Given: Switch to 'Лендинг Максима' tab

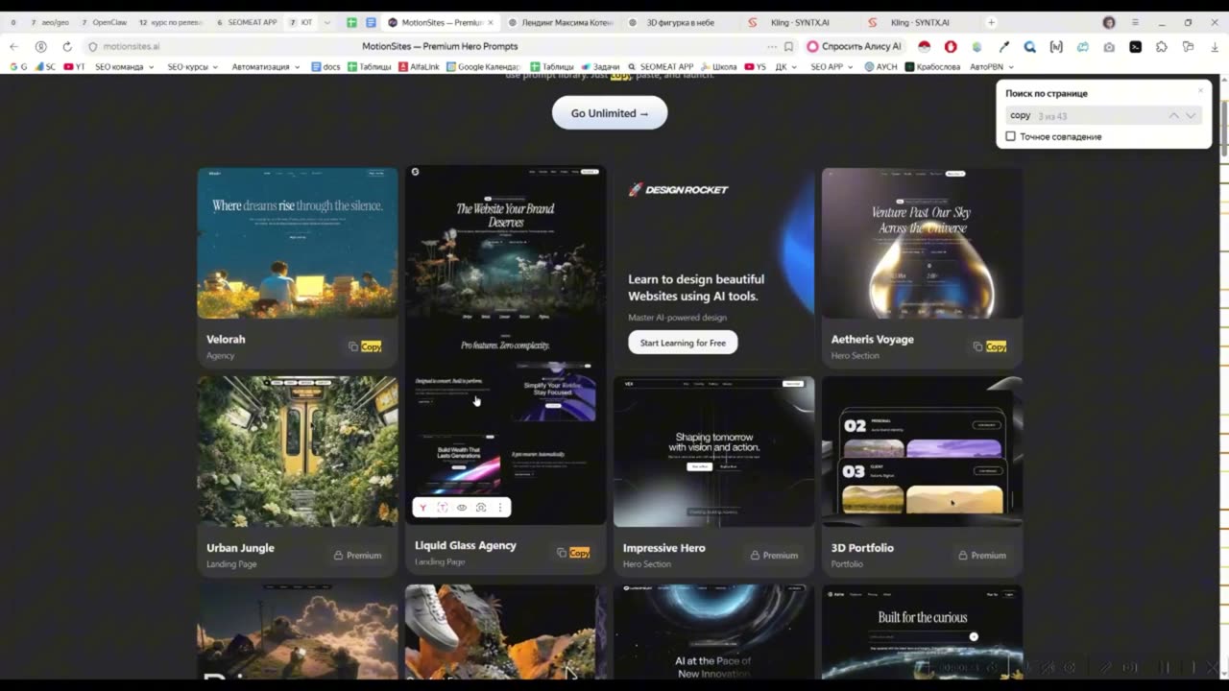Looking at the screenshot, I should [x=560, y=22].
